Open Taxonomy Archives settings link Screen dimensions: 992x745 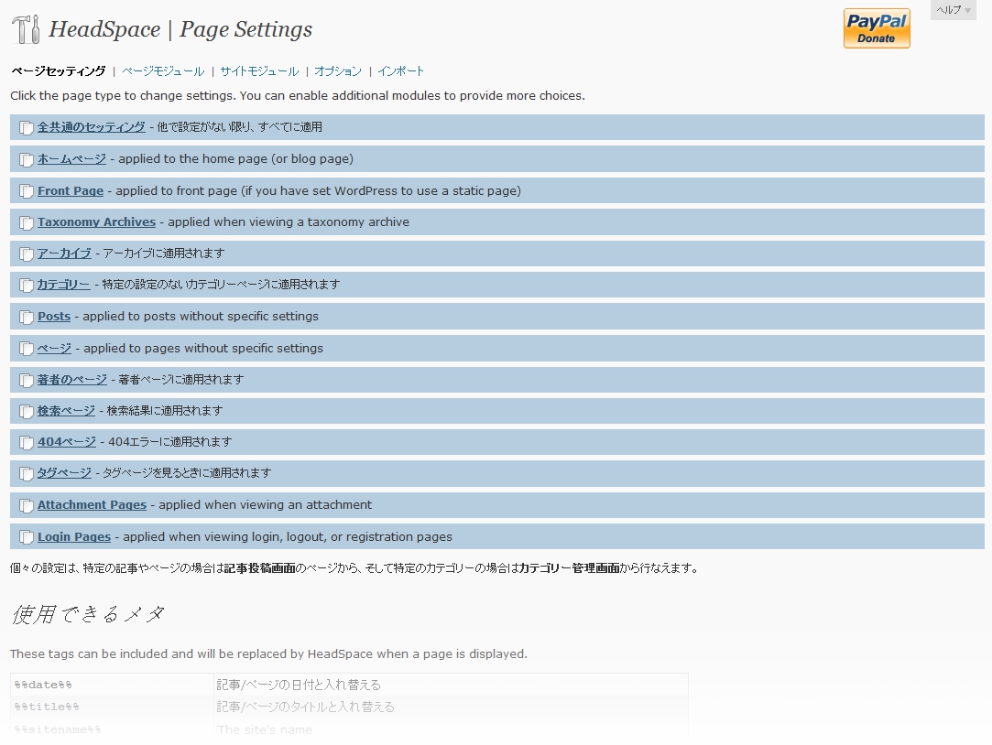coord(96,221)
